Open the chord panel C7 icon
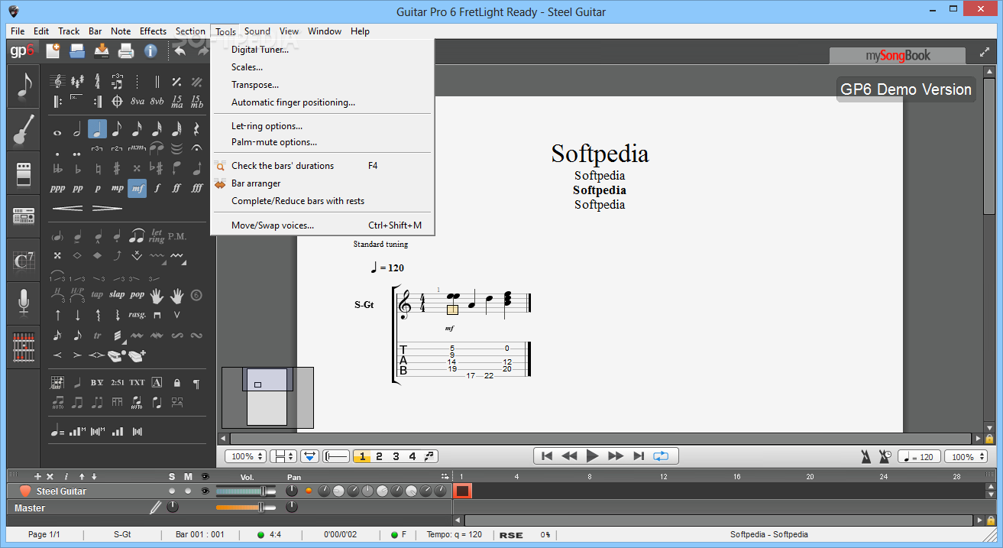The height and width of the screenshot is (548, 1003). pyautogui.click(x=24, y=261)
